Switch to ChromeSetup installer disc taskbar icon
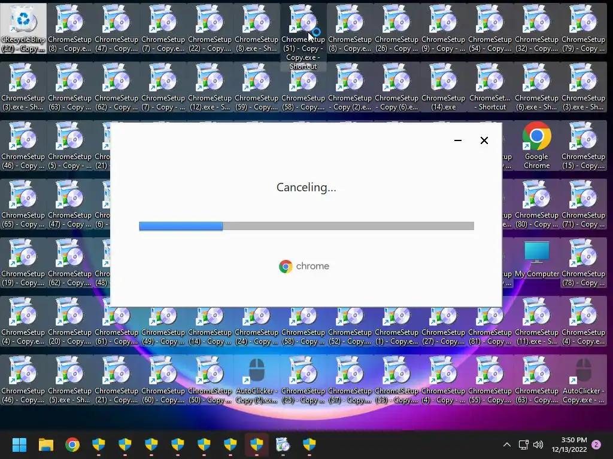 (283, 445)
